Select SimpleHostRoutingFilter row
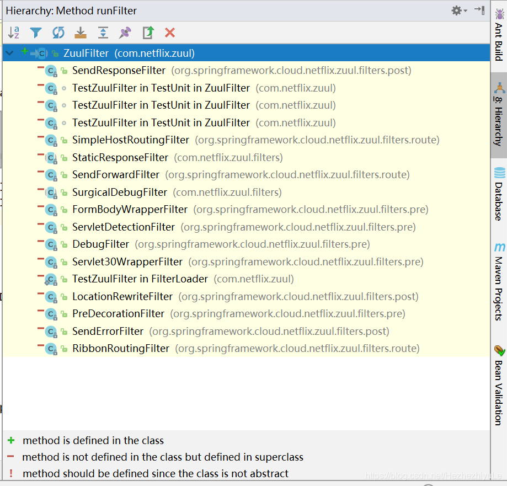 pos(247,140)
